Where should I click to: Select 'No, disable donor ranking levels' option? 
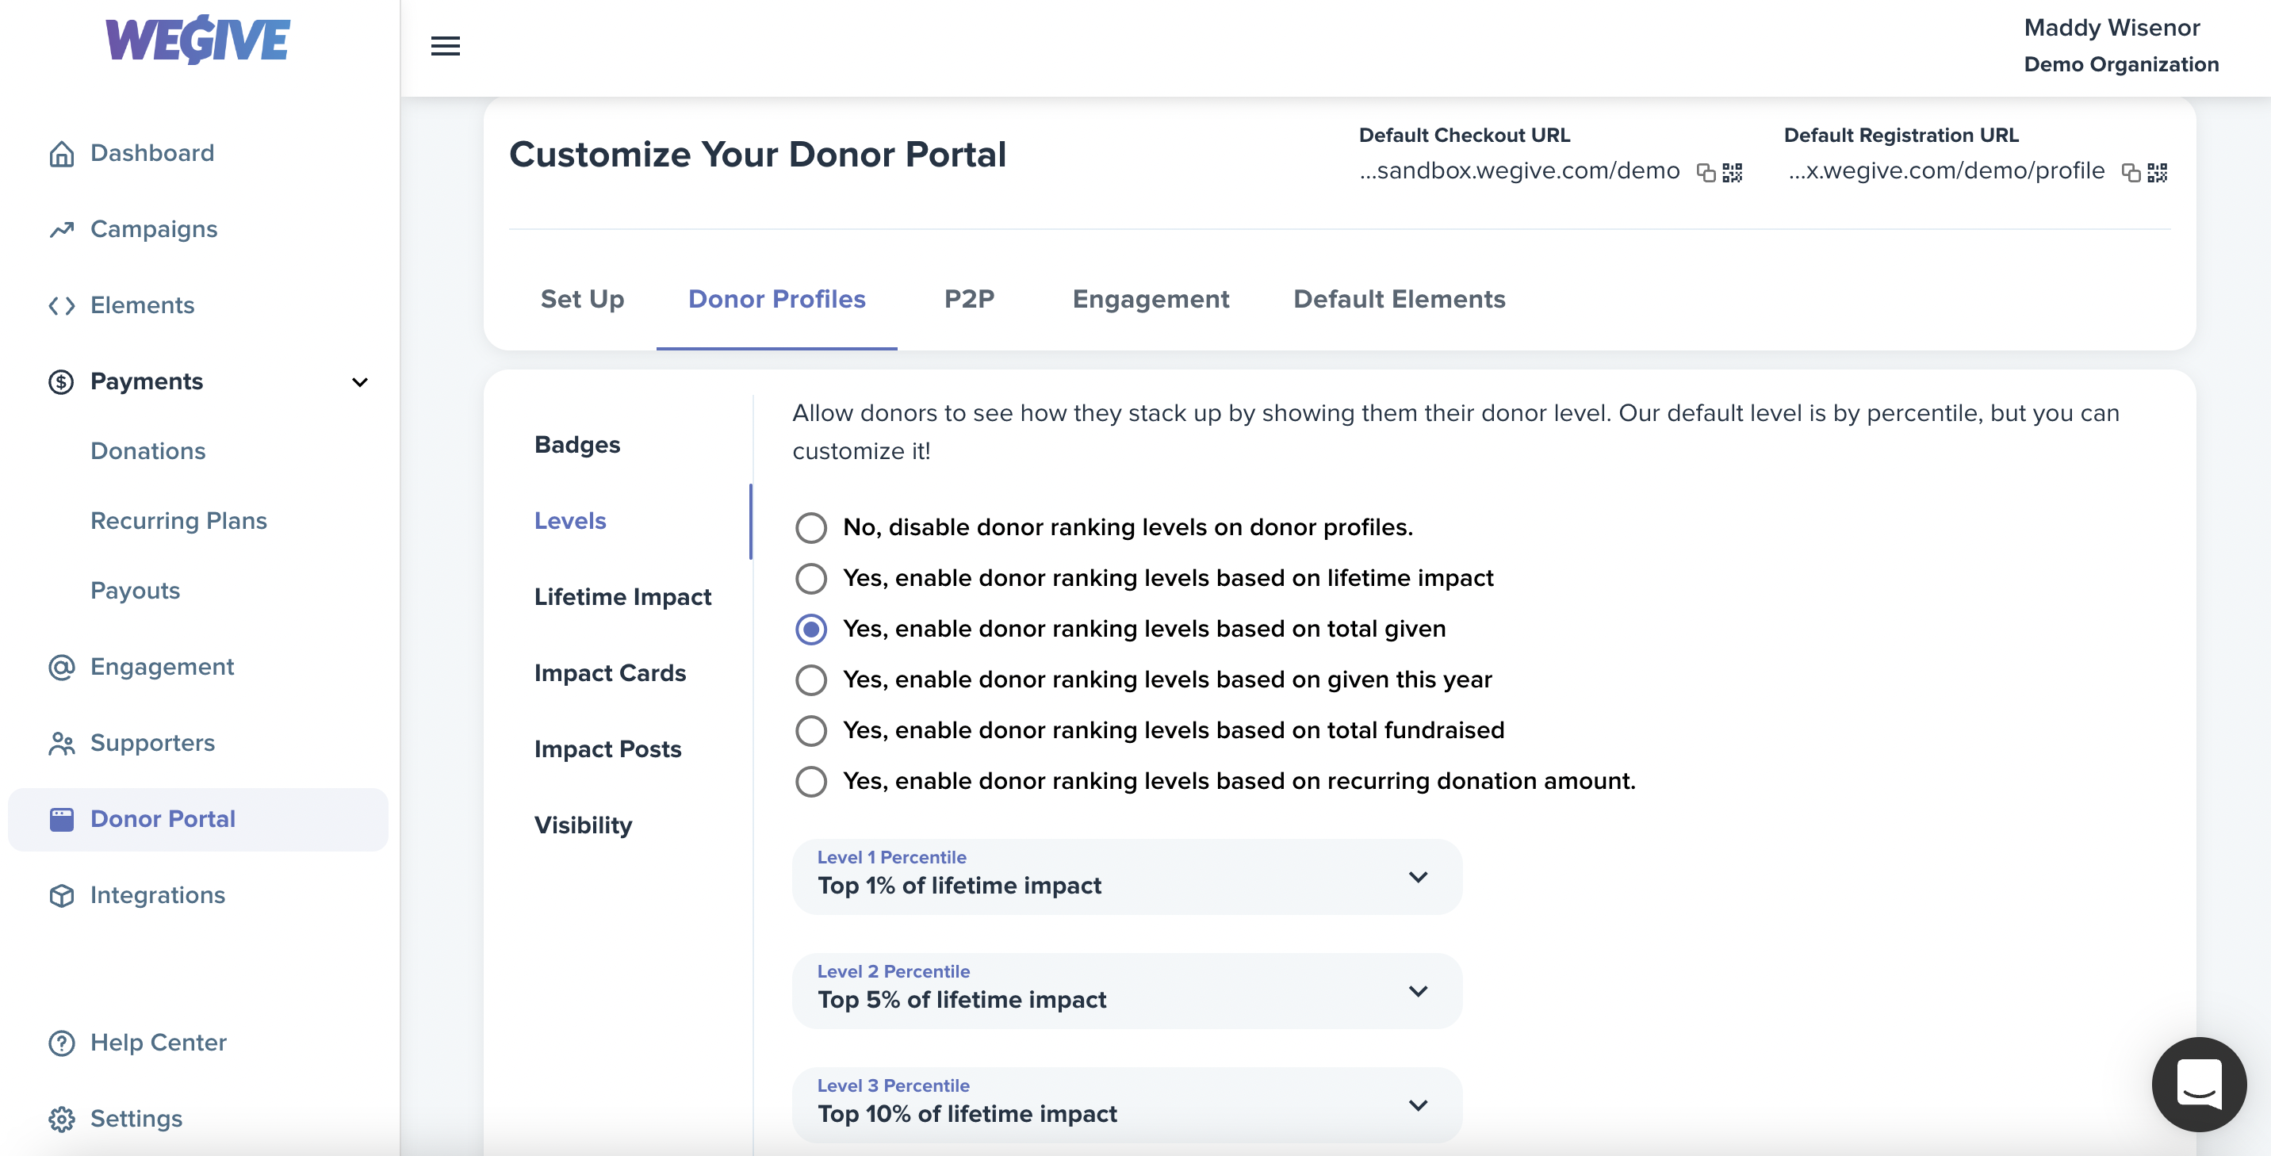coord(810,527)
